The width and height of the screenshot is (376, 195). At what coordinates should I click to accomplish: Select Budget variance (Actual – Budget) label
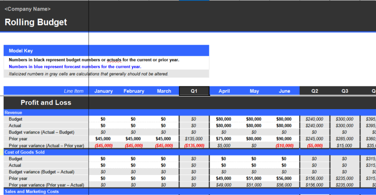[x=41, y=132]
